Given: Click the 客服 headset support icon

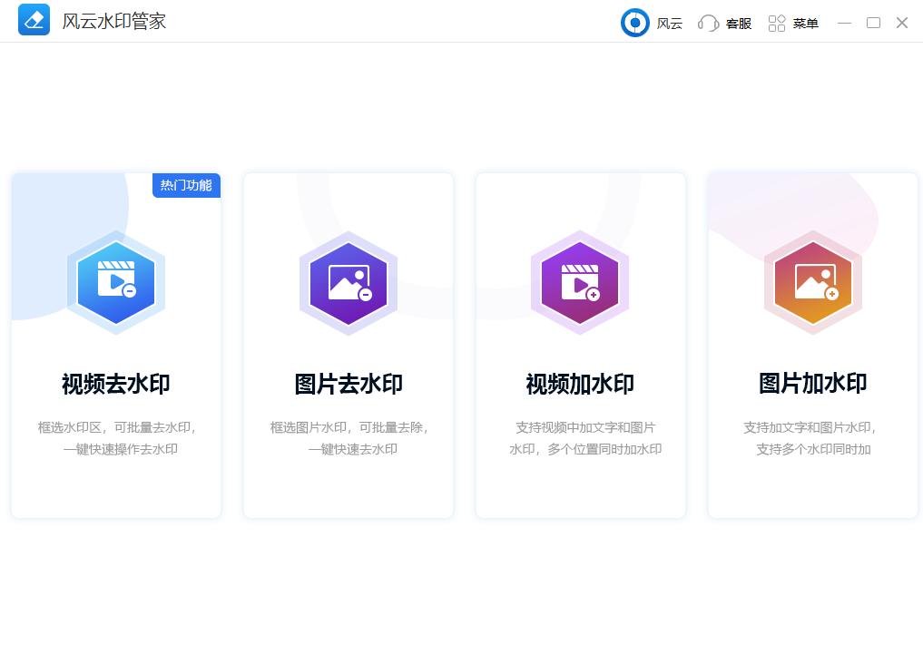Looking at the screenshot, I should [709, 23].
